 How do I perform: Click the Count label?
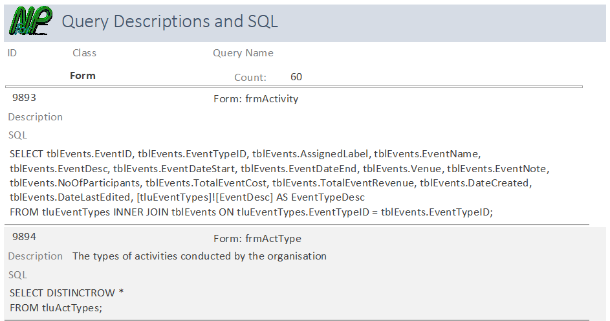click(x=250, y=78)
